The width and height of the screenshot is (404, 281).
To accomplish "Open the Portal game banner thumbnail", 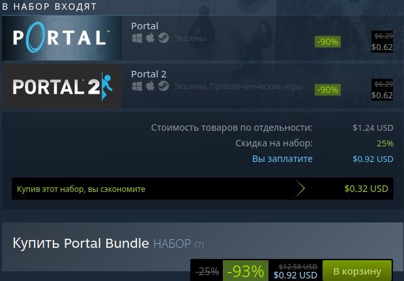I will point(62,38).
